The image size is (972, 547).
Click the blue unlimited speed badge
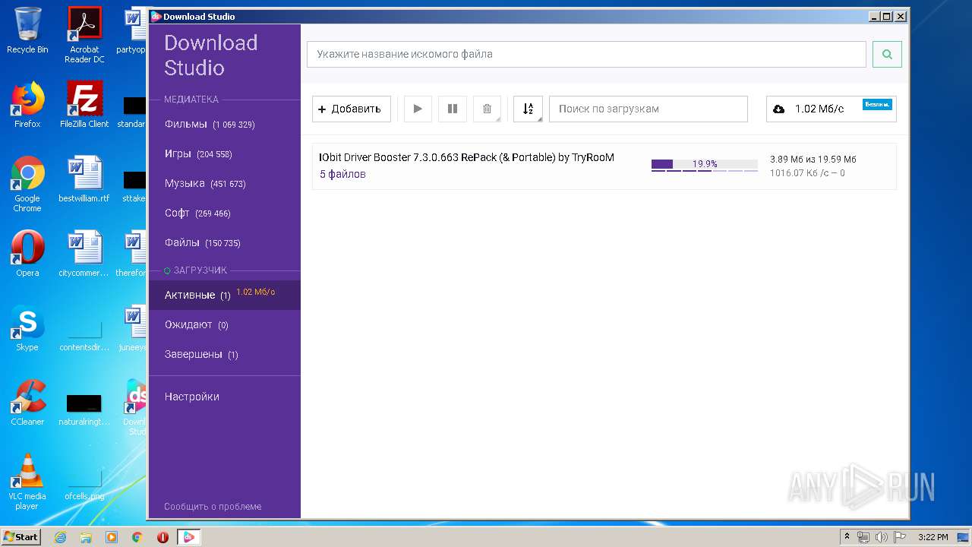(x=877, y=105)
